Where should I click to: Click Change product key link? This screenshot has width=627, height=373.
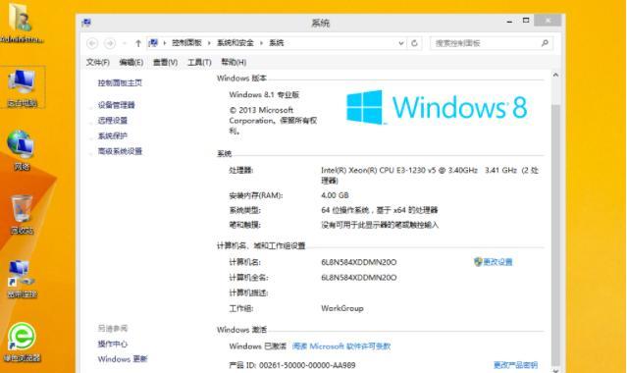tap(515, 365)
